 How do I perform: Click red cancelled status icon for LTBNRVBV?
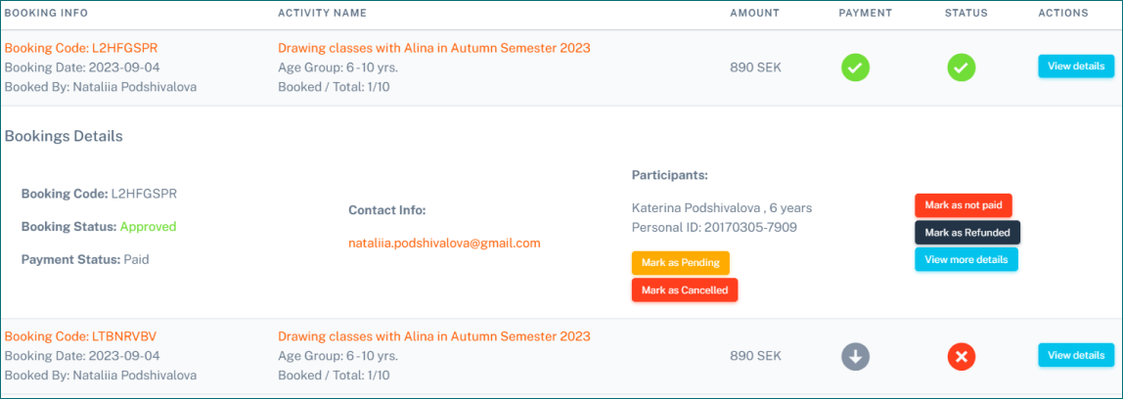(x=961, y=357)
